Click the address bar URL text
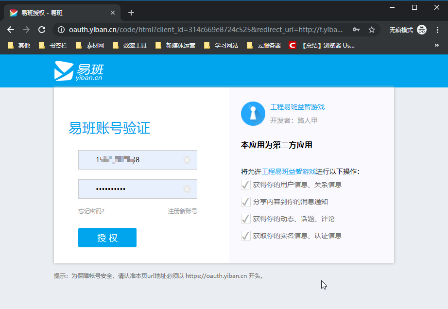 pos(206,30)
